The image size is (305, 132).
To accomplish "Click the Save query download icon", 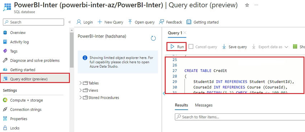I will [224, 47].
